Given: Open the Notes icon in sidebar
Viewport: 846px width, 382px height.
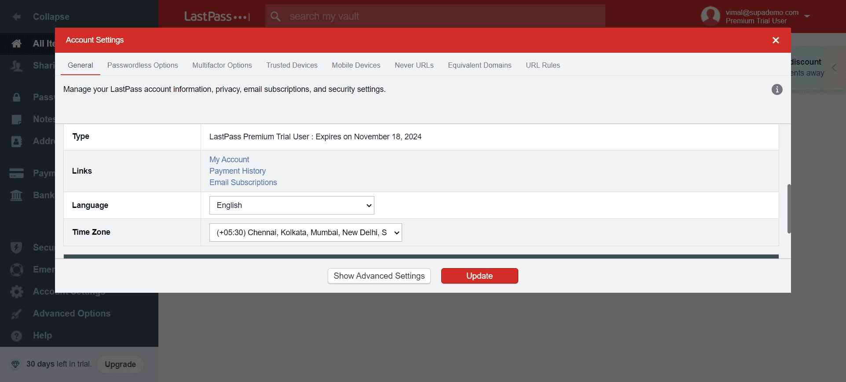Looking at the screenshot, I should (x=17, y=119).
